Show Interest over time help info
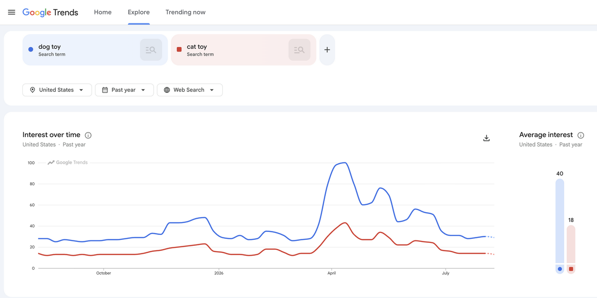This screenshot has width=597, height=298. 88,135
